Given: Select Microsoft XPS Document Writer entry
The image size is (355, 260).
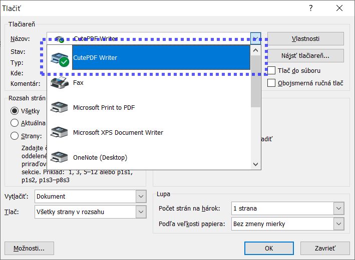Looking at the screenshot, I should (x=149, y=132).
